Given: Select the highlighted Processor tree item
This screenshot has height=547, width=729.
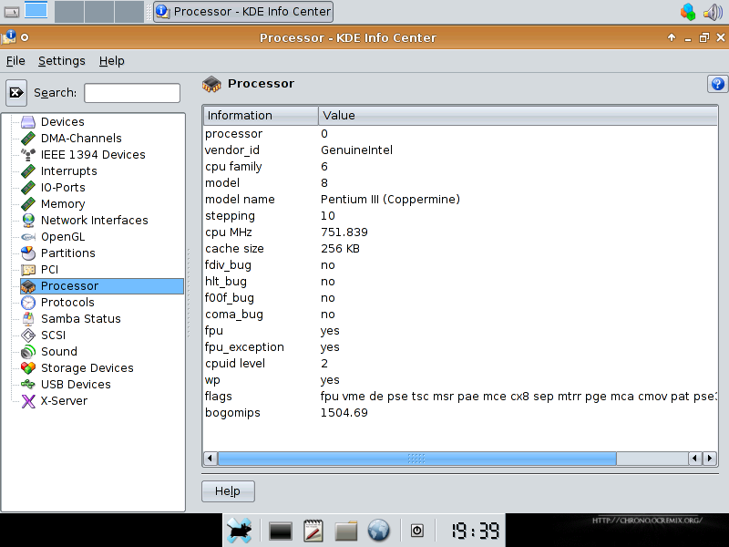Looking at the screenshot, I should coord(101,286).
